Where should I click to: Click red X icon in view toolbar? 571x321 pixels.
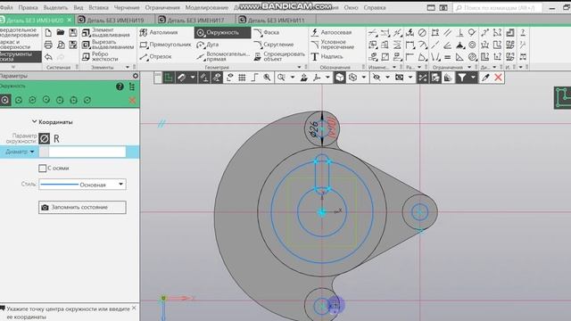pyautogui.click(x=498, y=78)
